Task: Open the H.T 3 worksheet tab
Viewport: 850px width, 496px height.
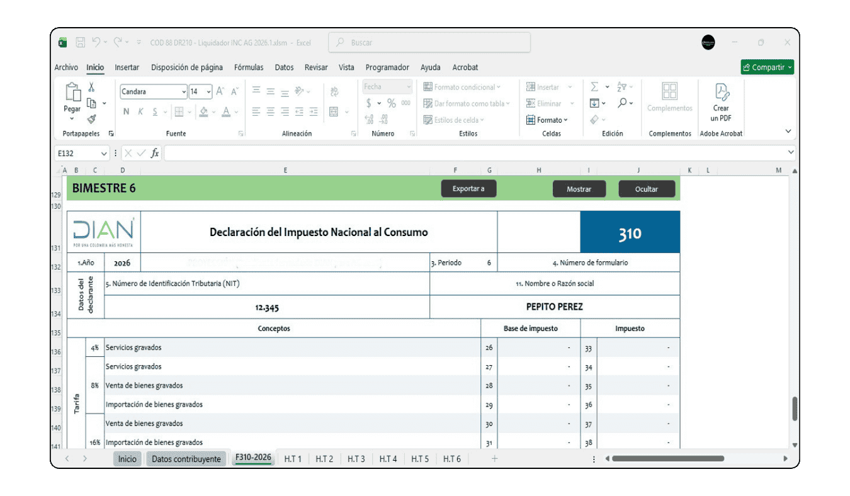Action: click(356, 459)
